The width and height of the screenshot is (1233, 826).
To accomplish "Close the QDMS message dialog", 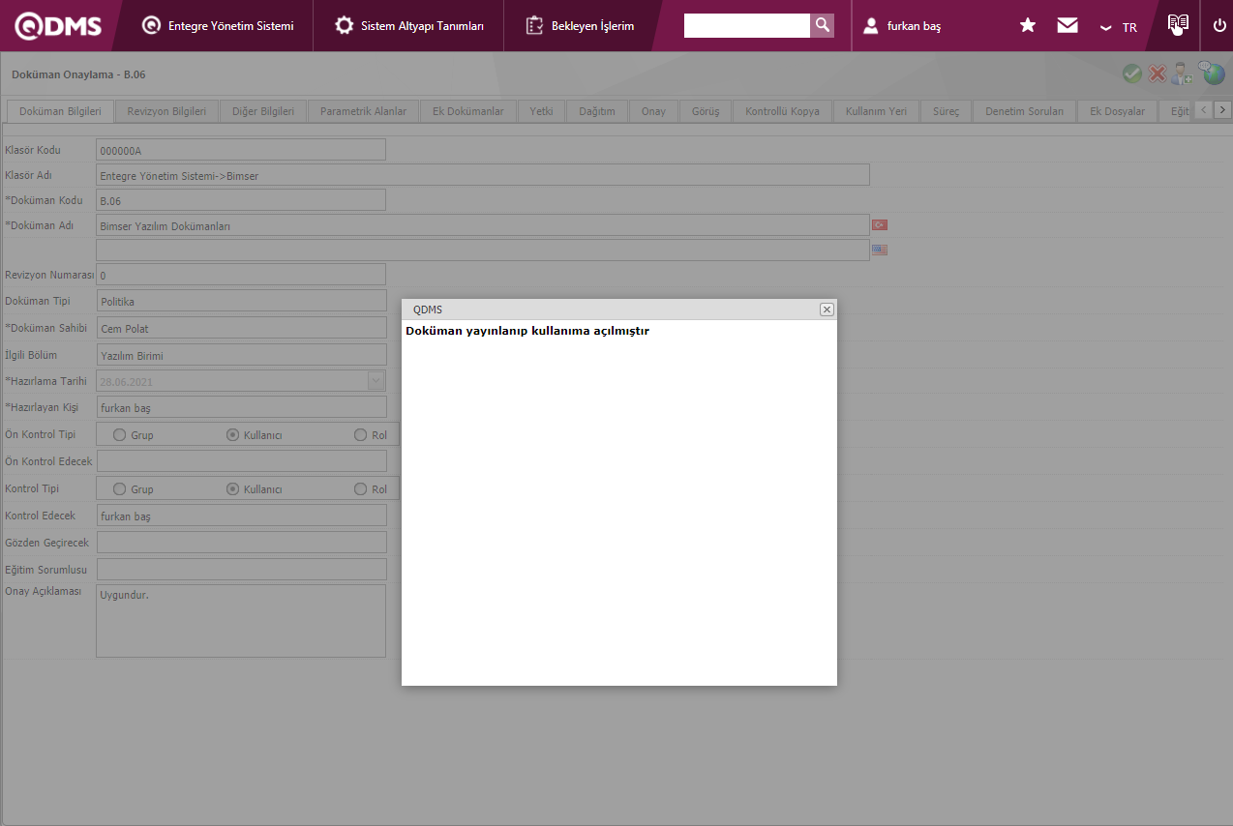I will [827, 310].
